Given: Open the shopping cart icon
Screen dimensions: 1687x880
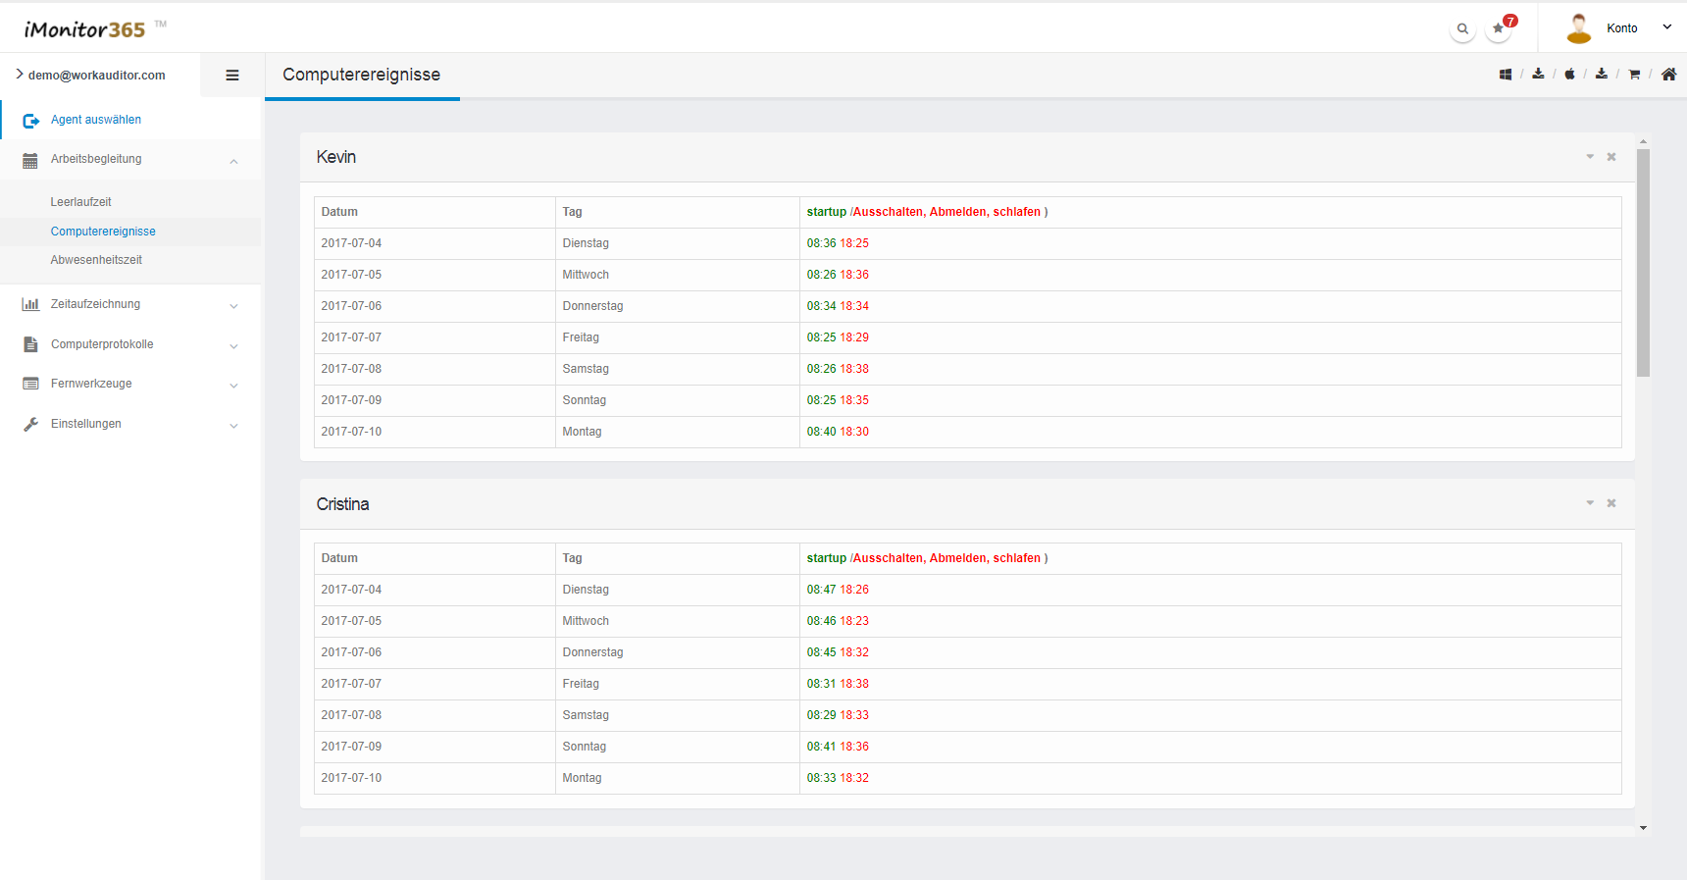Looking at the screenshot, I should pyautogui.click(x=1634, y=75).
